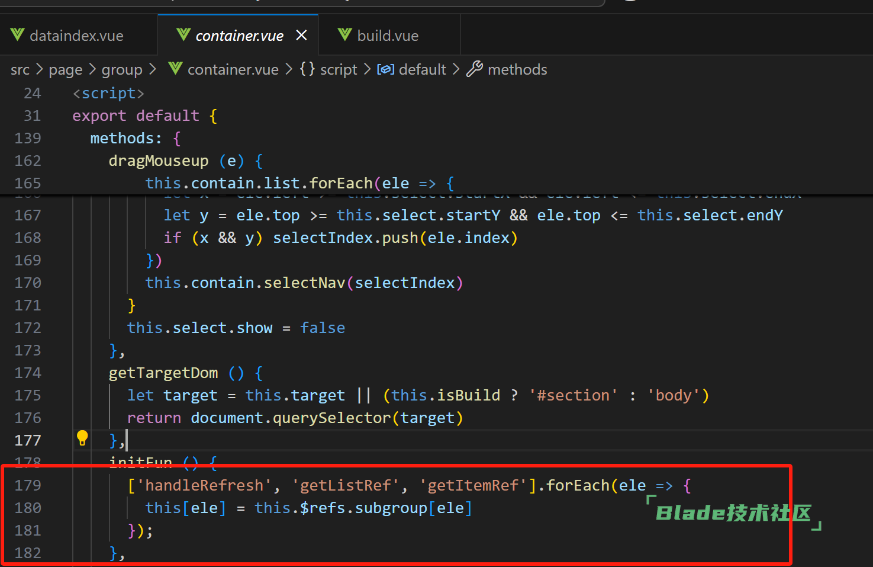Click the braces icon beside script breadcrumb

coord(307,69)
